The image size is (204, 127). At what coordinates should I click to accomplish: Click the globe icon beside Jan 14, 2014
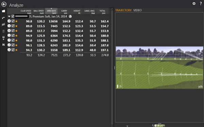coord(70,16)
